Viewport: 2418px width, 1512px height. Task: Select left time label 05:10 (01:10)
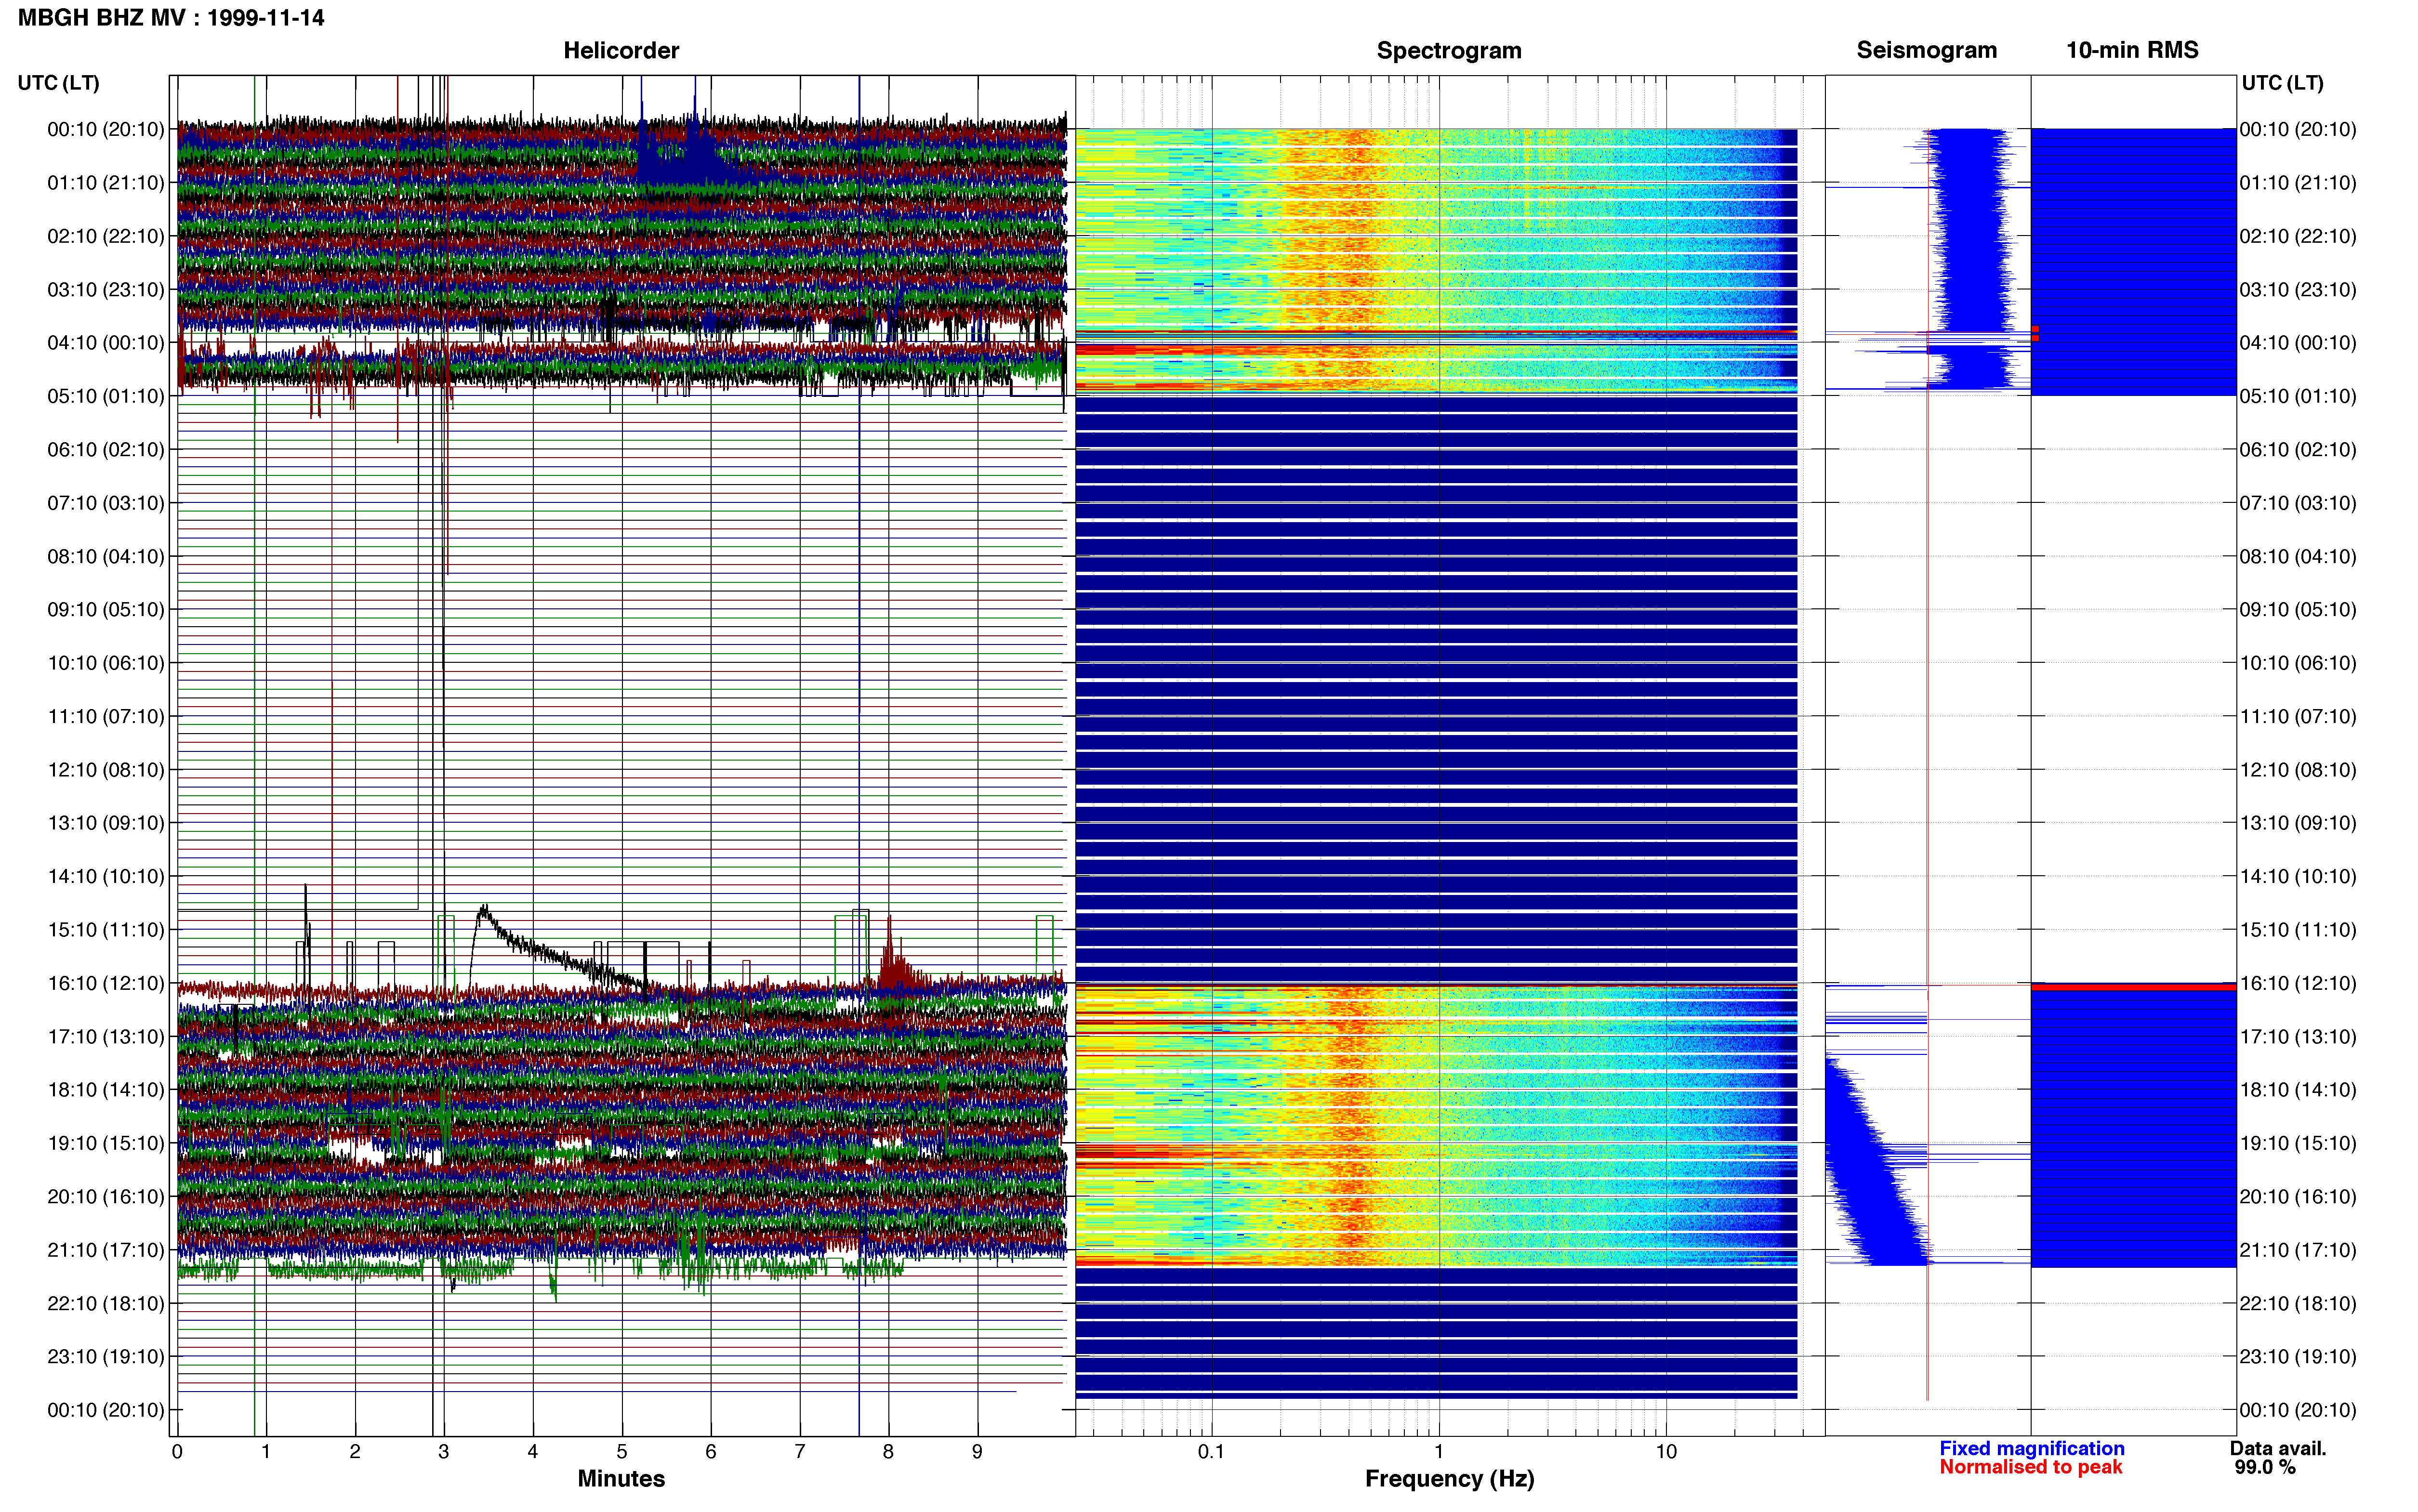106,396
